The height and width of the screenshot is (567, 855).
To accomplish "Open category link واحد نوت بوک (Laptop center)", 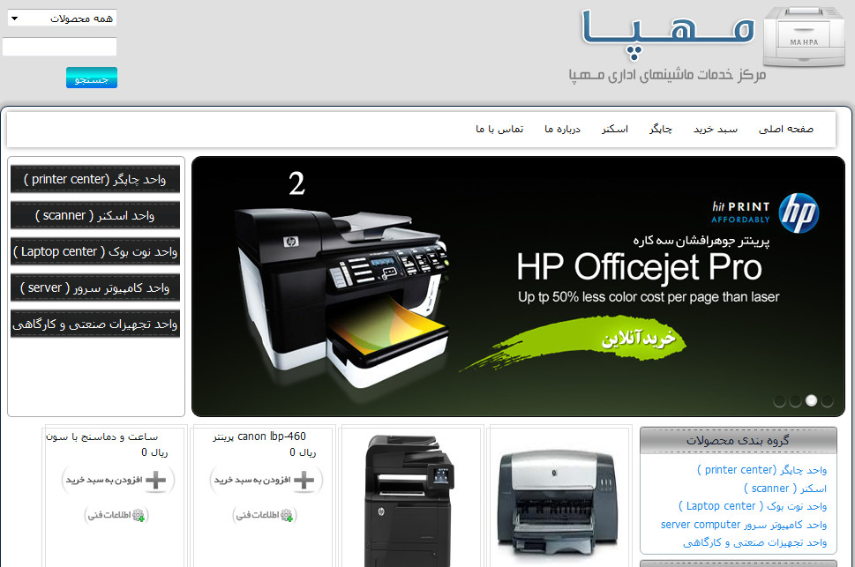I will pos(753,506).
